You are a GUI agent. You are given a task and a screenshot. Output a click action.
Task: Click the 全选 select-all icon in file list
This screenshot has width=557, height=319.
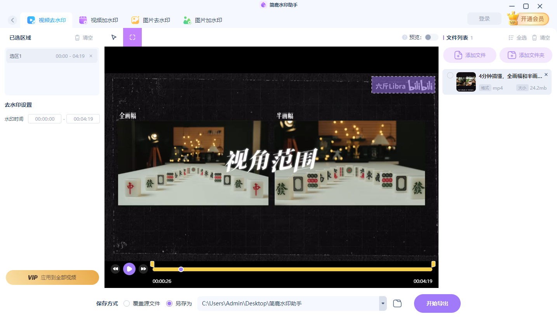(x=512, y=37)
